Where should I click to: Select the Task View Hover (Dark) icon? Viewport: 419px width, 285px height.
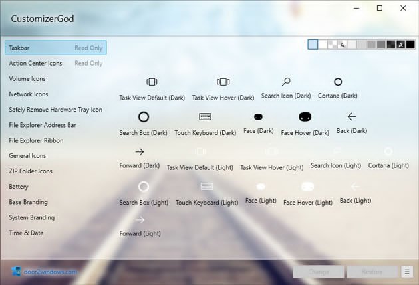pos(223,82)
